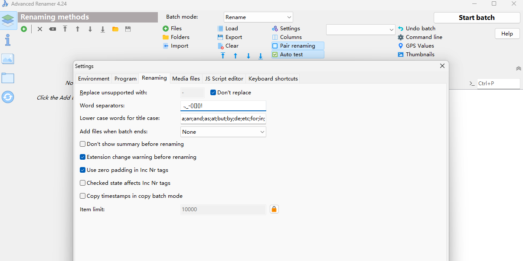Move method up in Renaming methods toolbar

(x=78, y=29)
